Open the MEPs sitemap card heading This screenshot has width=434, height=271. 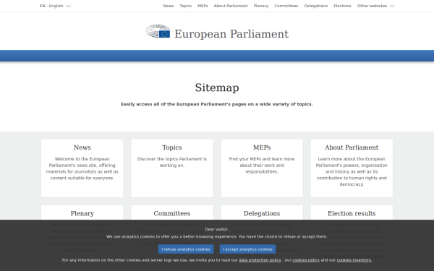262,147
